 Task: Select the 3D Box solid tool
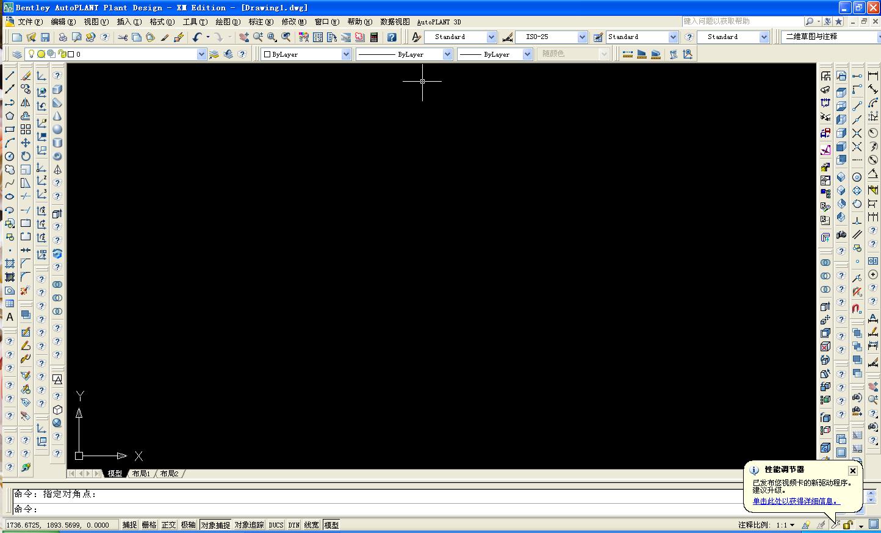[x=57, y=89]
